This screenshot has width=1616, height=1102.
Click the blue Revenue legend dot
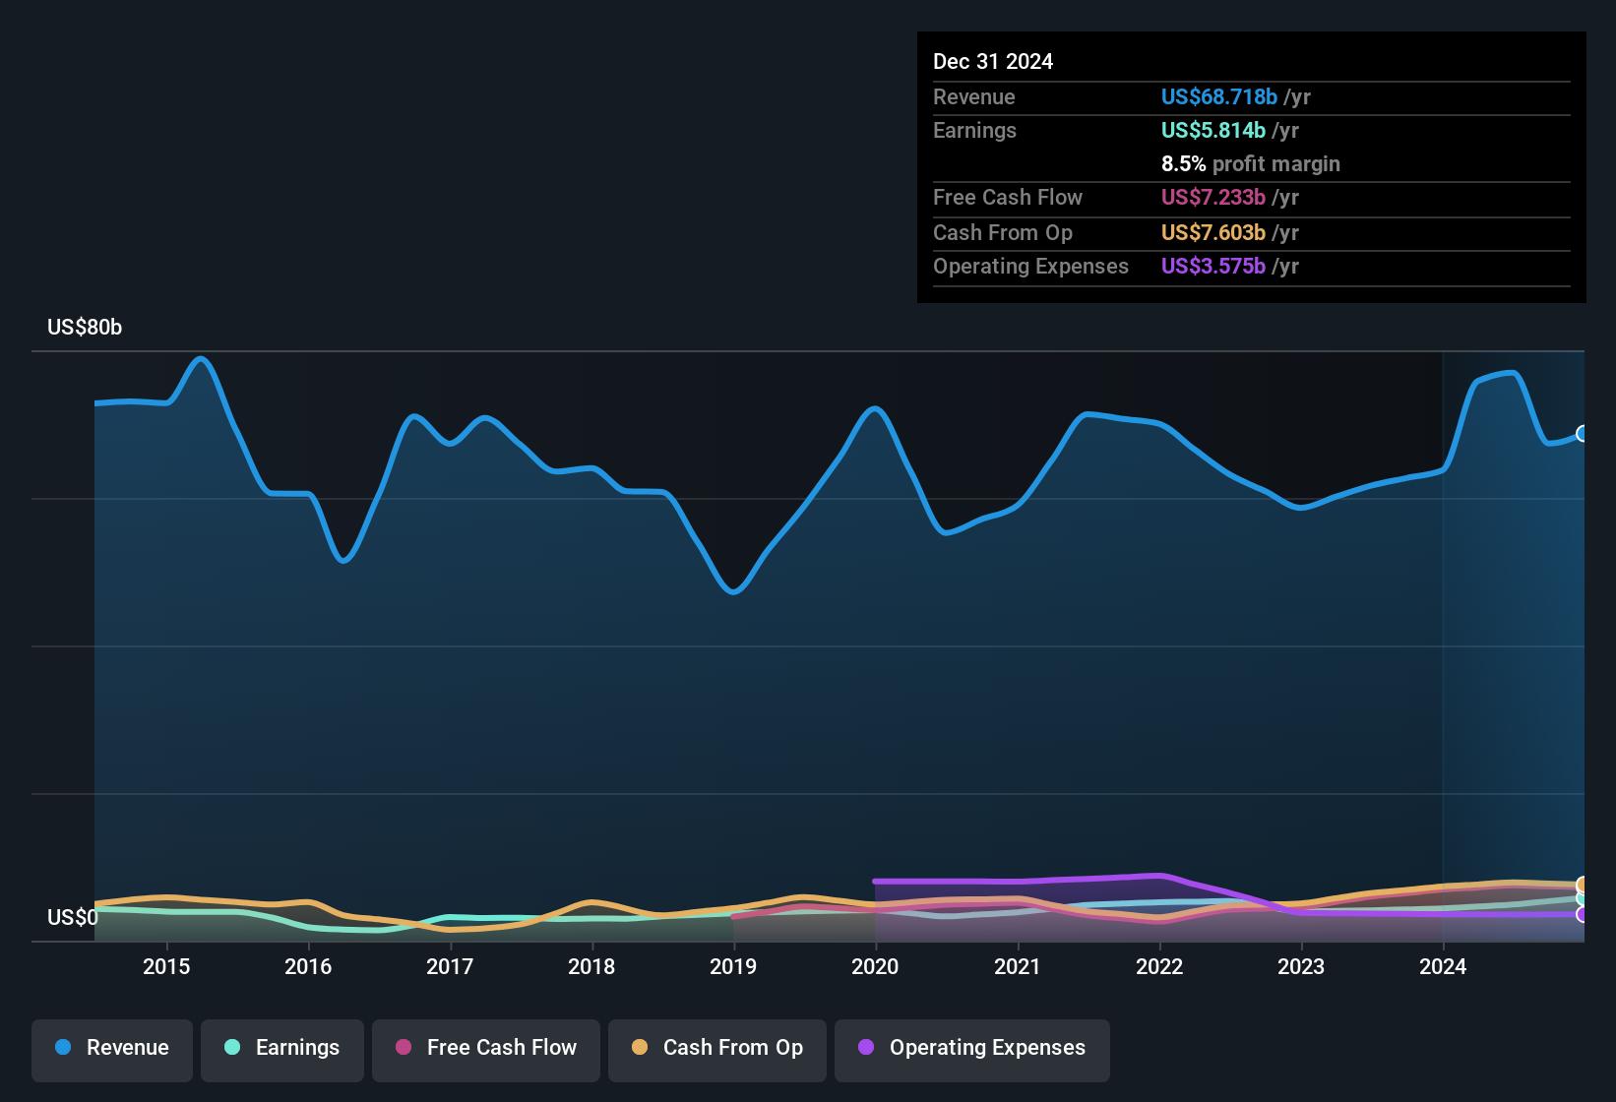pyautogui.click(x=63, y=1048)
